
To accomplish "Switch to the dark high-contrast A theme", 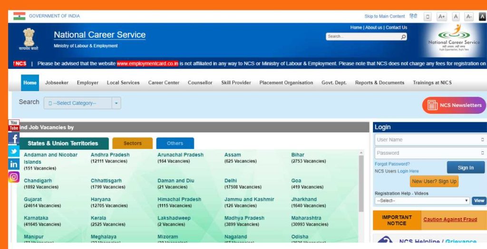I will coord(482,17).
